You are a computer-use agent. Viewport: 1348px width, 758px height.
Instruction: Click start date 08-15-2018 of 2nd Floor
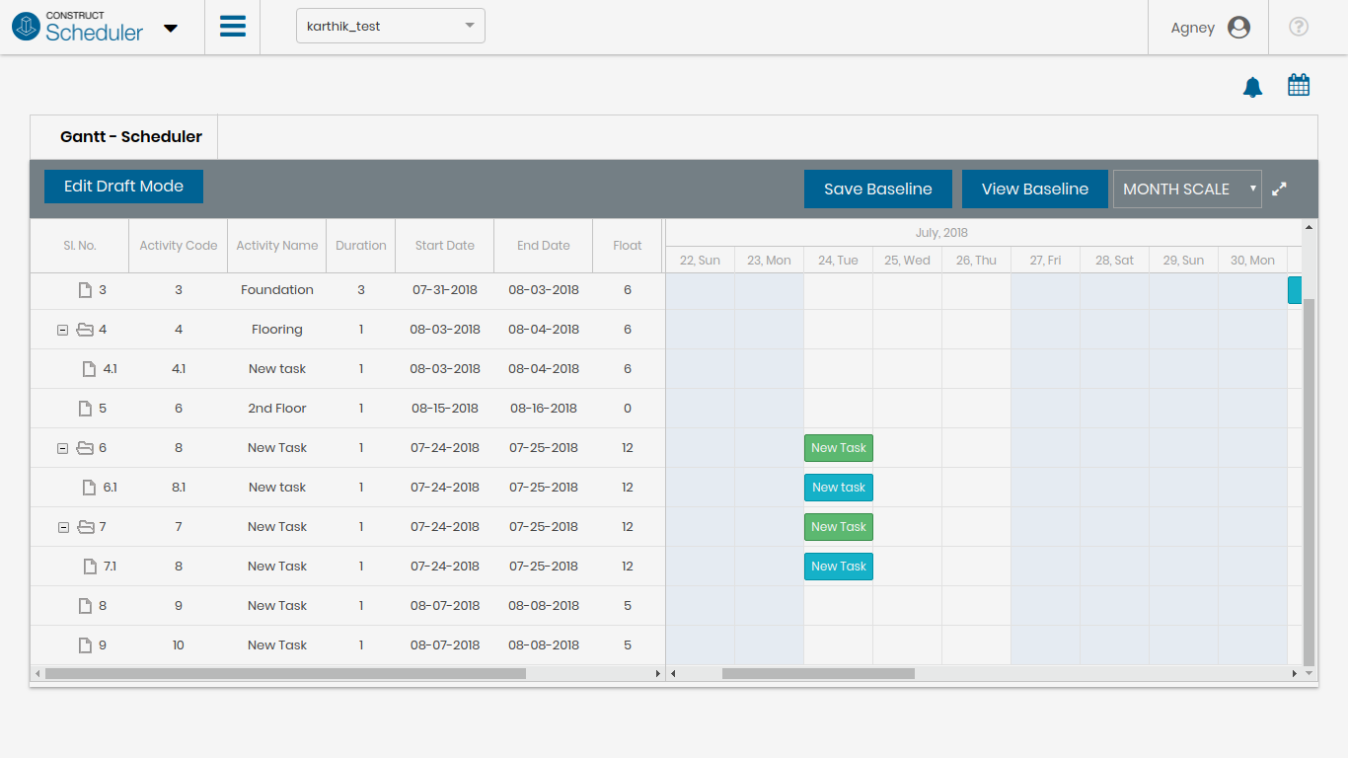coord(445,409)
